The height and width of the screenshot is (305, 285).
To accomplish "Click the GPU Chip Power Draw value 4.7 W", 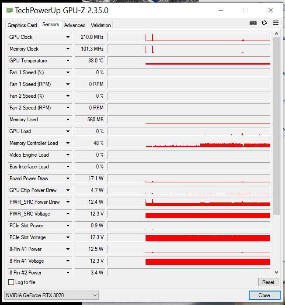I will pyautogui.click(x=90, y=190).
